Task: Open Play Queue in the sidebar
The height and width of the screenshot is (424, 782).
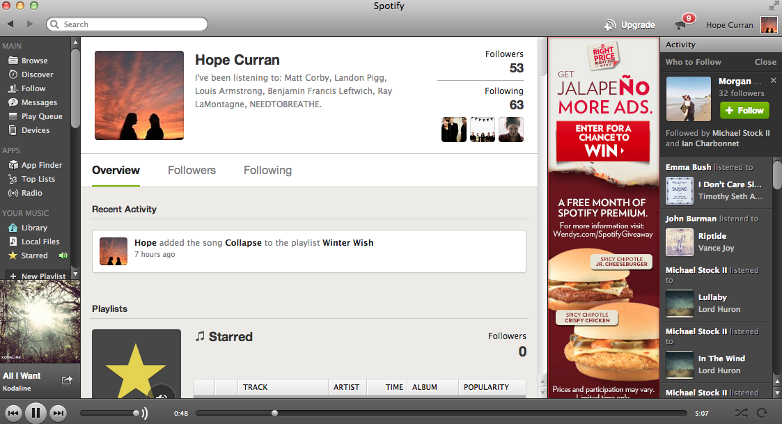Action: tap(35, 116)
